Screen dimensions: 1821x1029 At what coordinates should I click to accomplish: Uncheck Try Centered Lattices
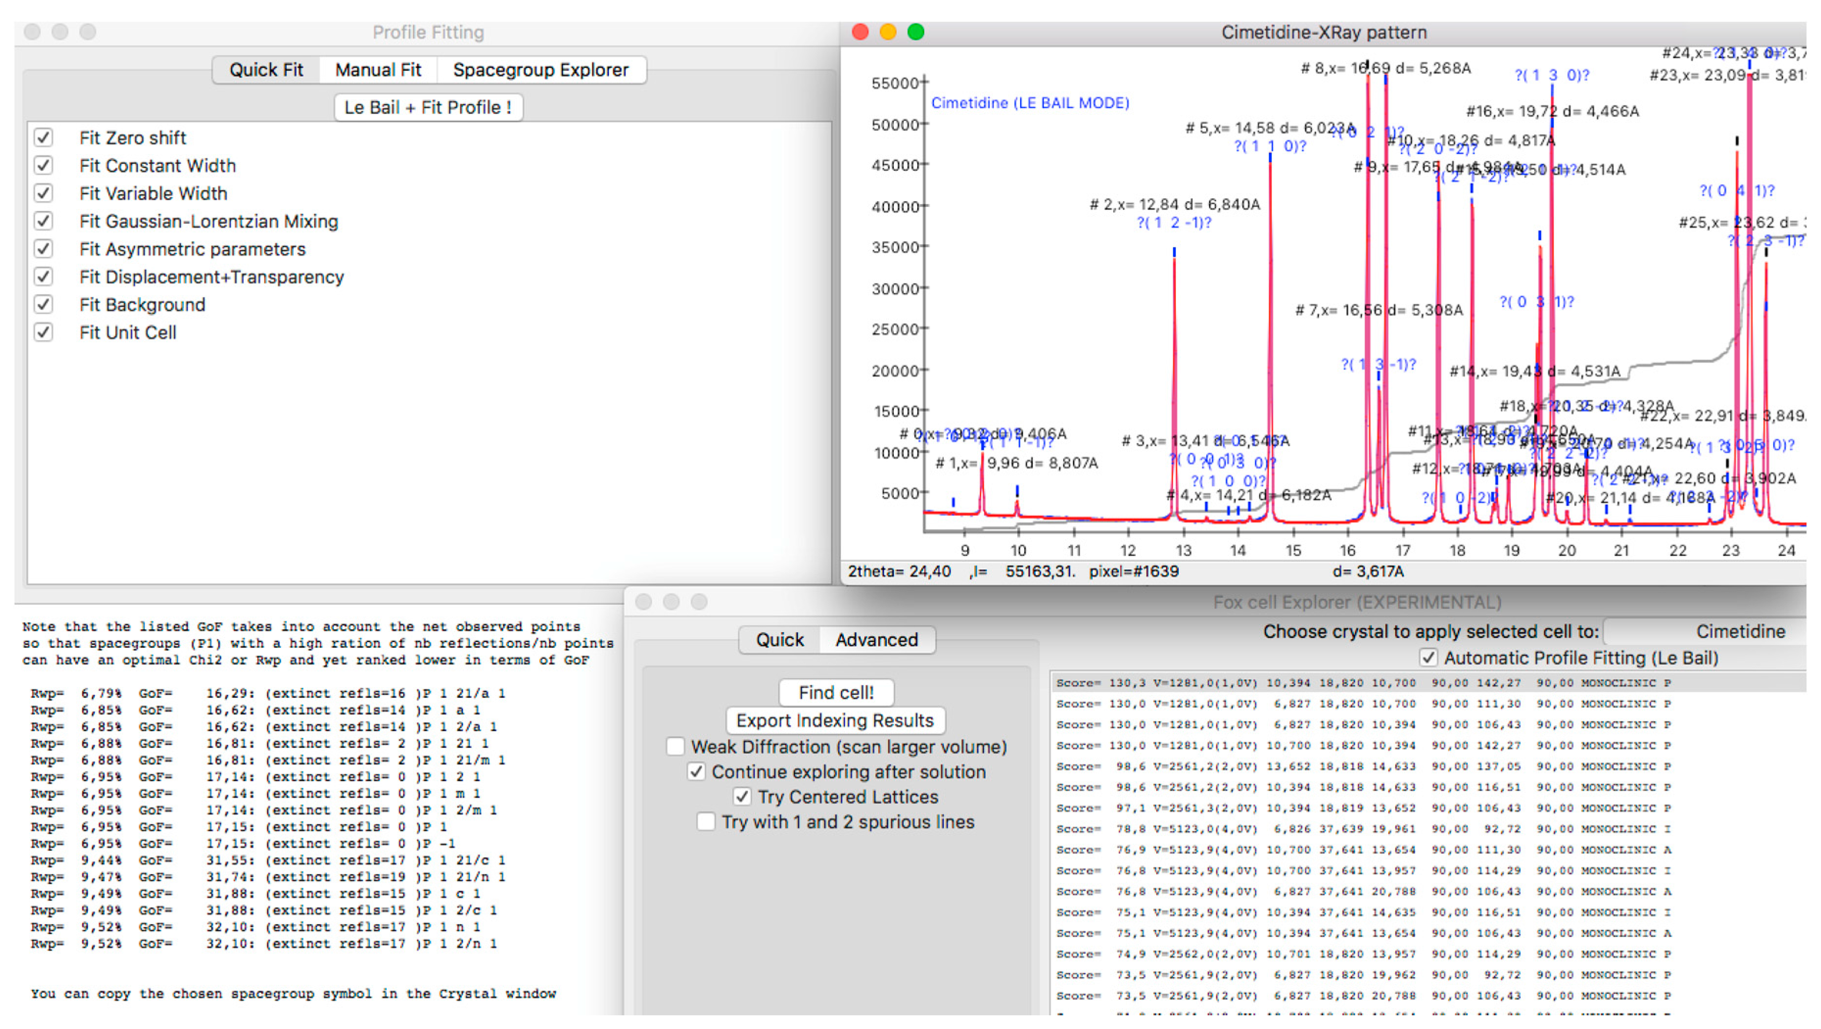(x=742, y=797)
